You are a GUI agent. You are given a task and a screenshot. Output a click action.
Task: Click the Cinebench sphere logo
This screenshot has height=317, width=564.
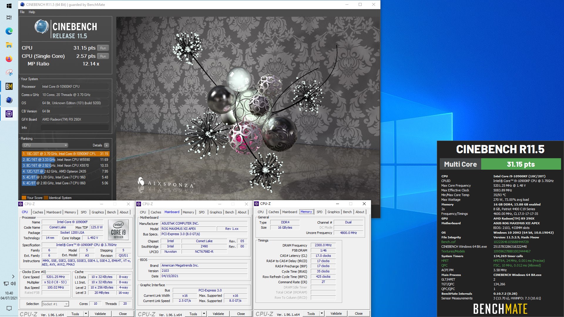tap(42, 27)
